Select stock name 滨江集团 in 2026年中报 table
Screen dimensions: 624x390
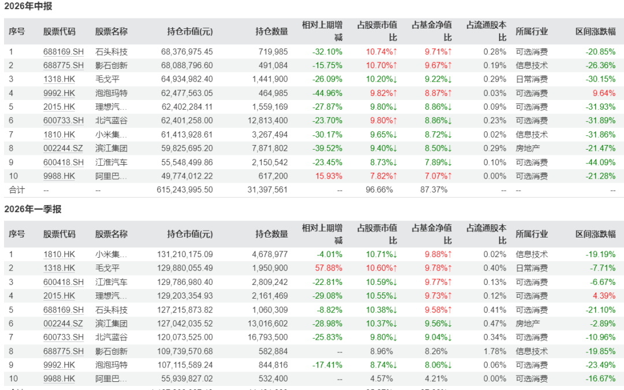pyautogui.click(x=112, y=148)
